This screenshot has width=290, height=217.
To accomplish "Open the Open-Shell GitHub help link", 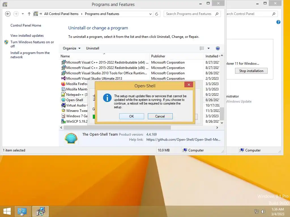I will tap(183, 140).
